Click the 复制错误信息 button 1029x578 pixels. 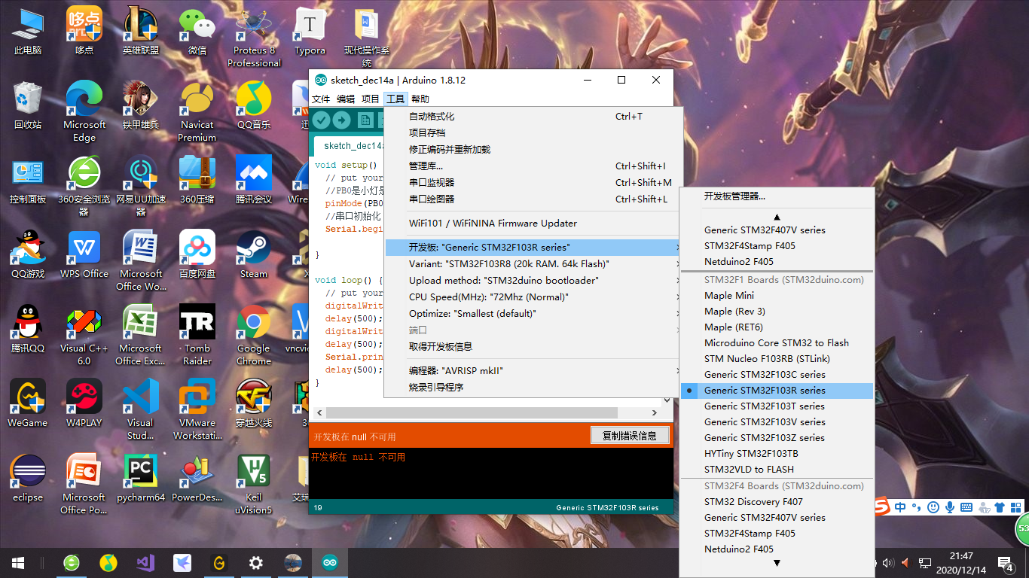pyautogui.click(x=630, y=436)
